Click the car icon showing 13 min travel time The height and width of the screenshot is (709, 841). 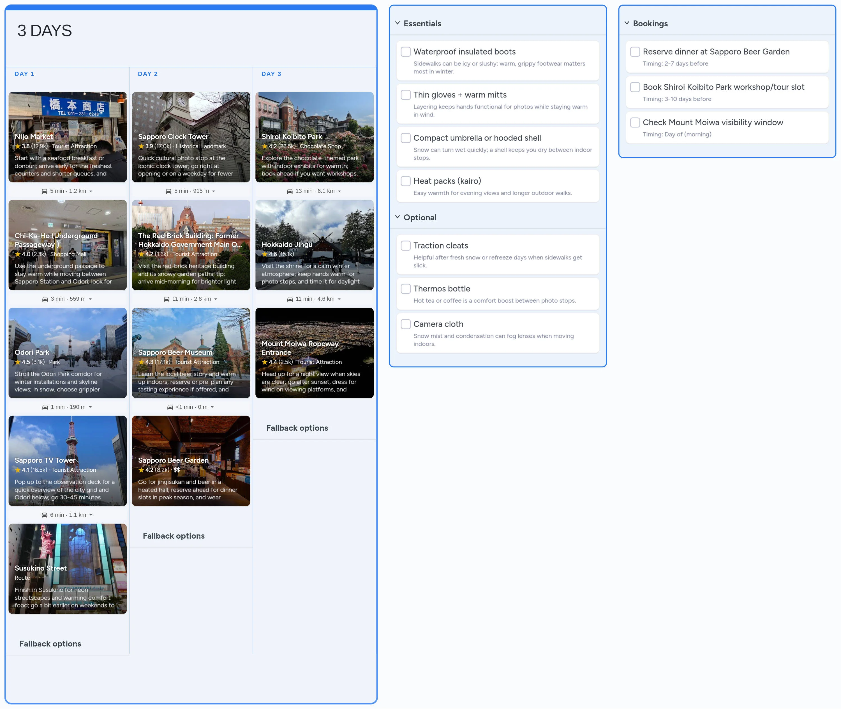point(290,191)
